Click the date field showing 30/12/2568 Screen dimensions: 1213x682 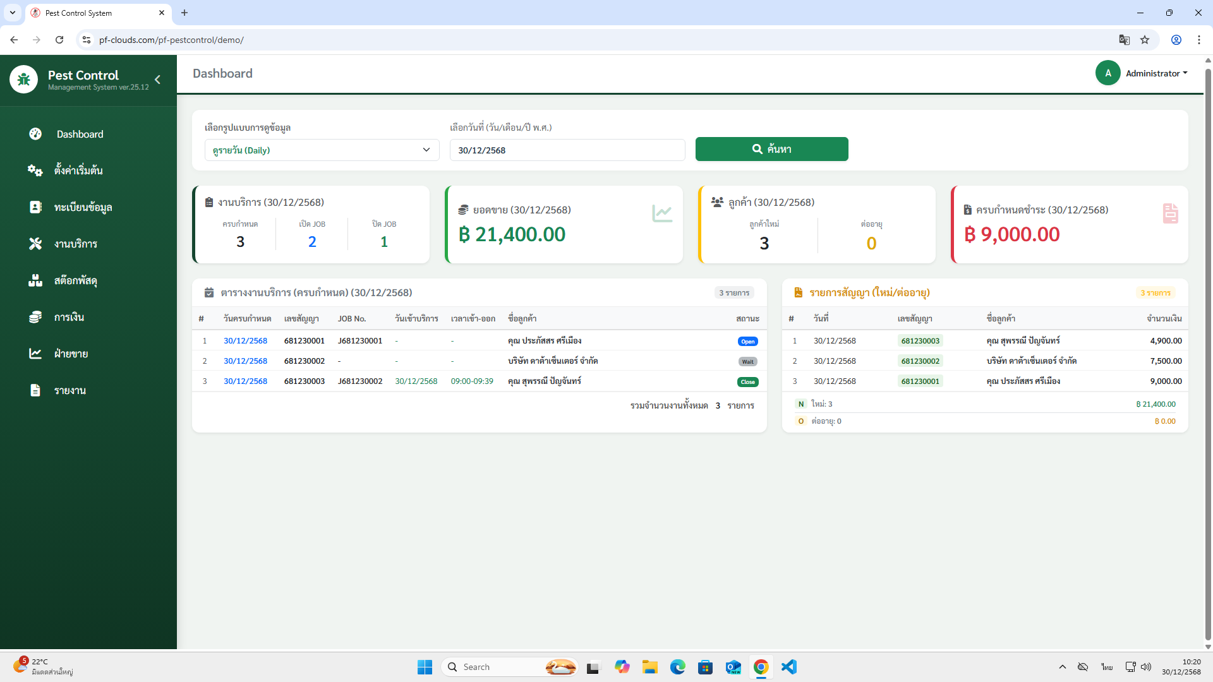567,150
